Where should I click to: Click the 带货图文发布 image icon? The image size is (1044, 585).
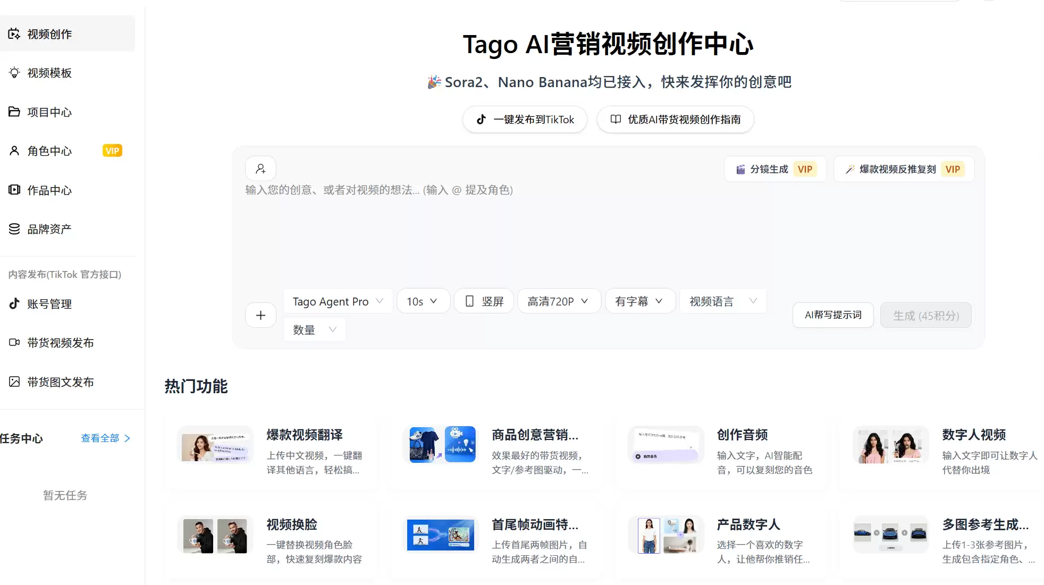click(x=14, y=381)
